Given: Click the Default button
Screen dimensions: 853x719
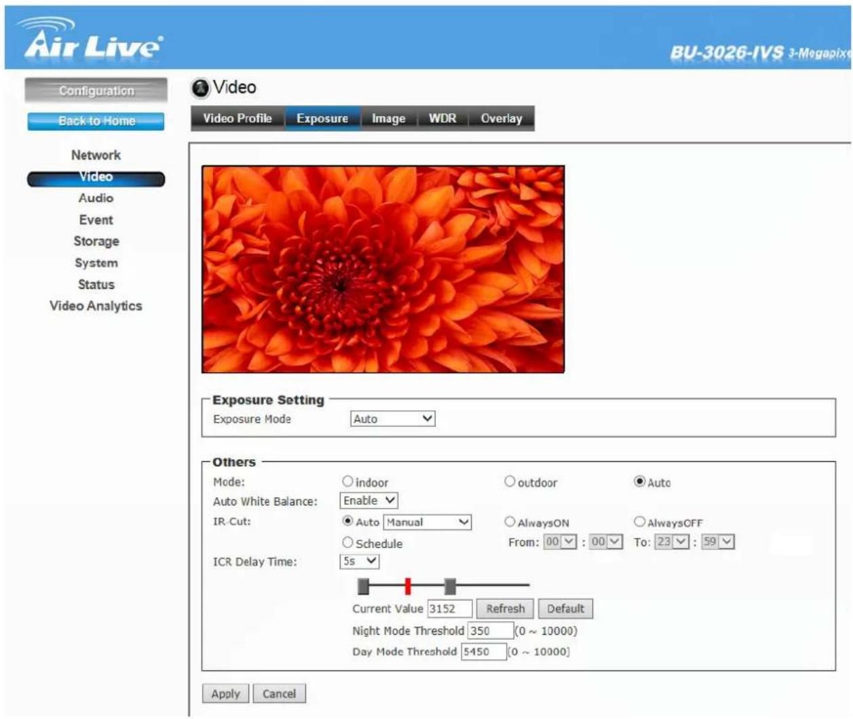Looking at the screenshot, I should click(565, 609).
